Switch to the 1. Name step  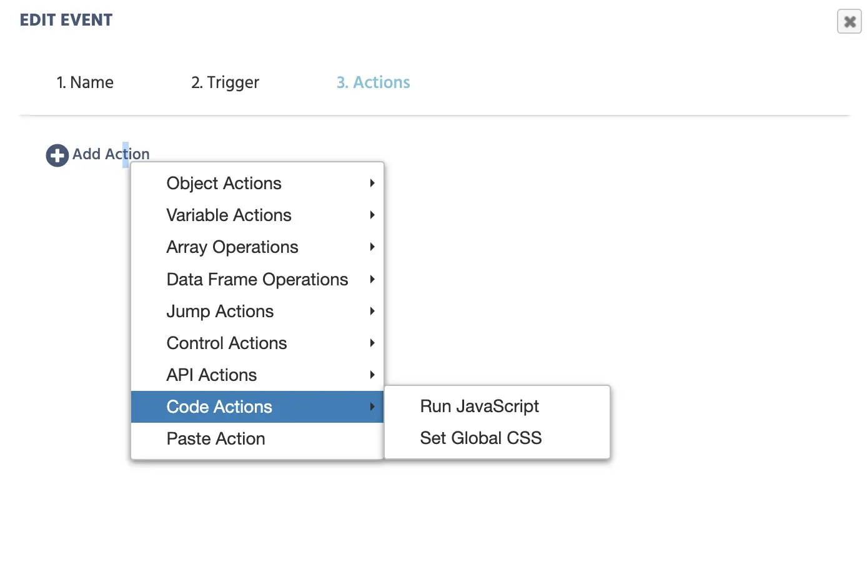[85, 82]
